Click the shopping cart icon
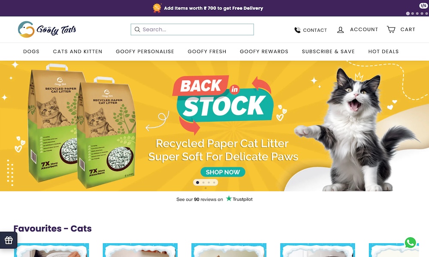Image resolution: width=429 pixels, height=257 pixels. coord(391,29)
